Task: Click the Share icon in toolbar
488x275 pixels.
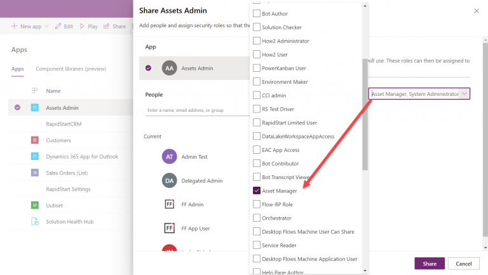Action: pyautogui.click(x=107, y=27)
